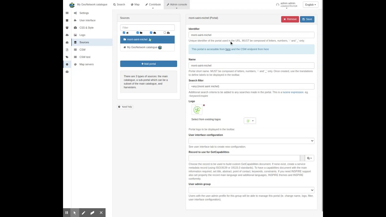Screen dimensions: 386x217
Task: Toggle the sub-portal (folder) source filter checkbox
Action: [x=138, y=33]
